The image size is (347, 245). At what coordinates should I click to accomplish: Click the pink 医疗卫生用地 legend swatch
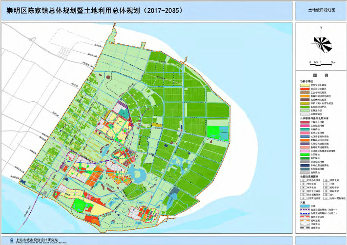[305, 133]
